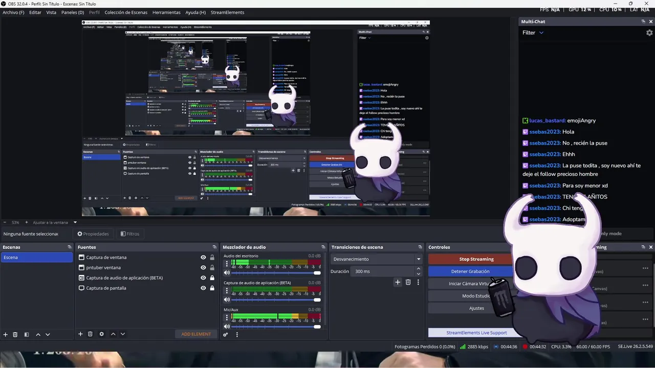This screenshot has height=368, width=655.
Task: Mute Audio del escritorio speaker
Action: (227, 272)
